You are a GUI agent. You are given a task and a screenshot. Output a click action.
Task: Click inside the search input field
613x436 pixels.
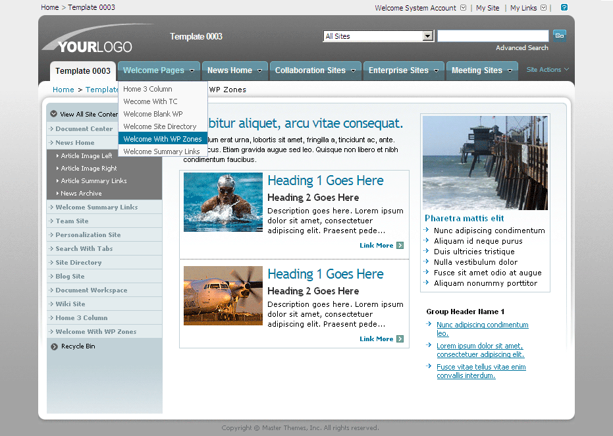click(493, 35)
